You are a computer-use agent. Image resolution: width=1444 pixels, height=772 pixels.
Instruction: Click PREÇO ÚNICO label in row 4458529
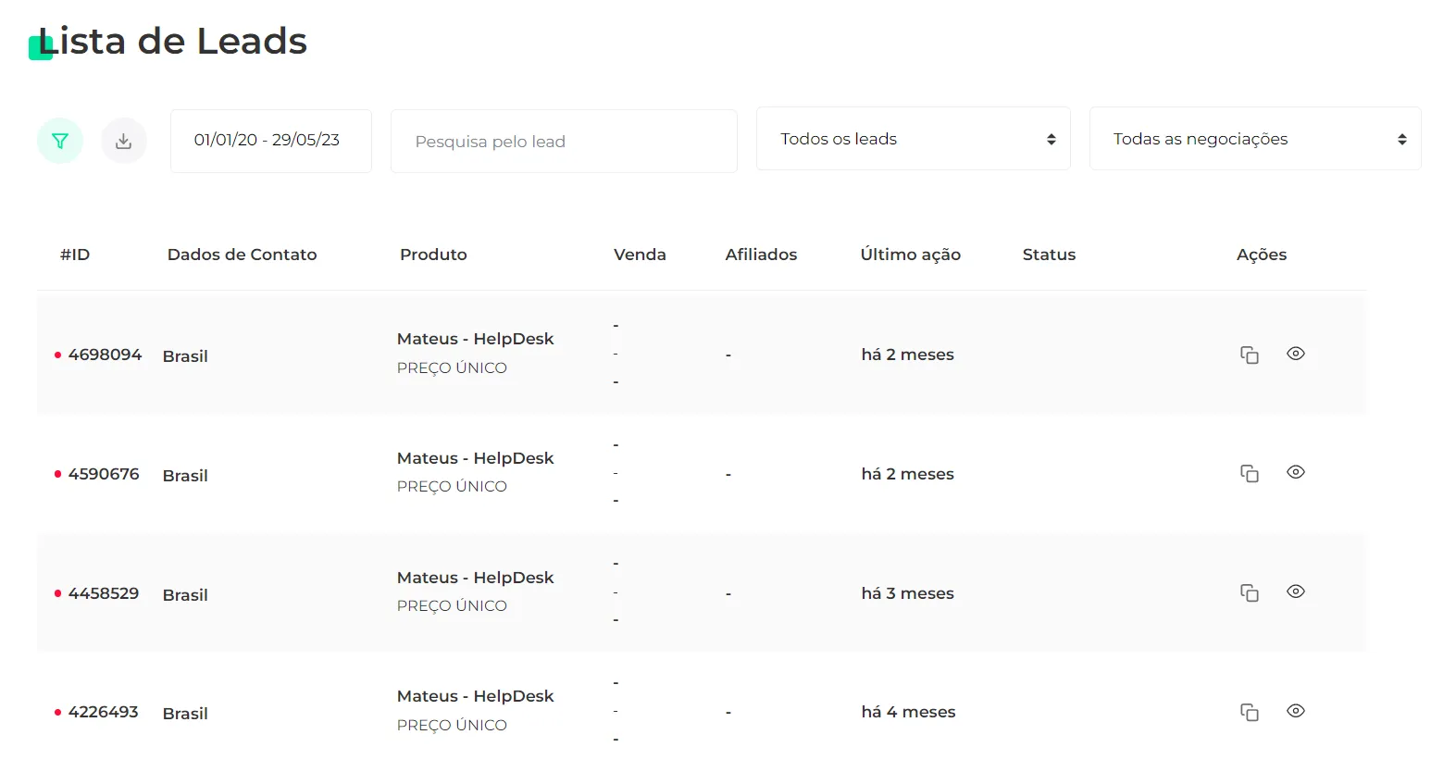click(452, 605)
